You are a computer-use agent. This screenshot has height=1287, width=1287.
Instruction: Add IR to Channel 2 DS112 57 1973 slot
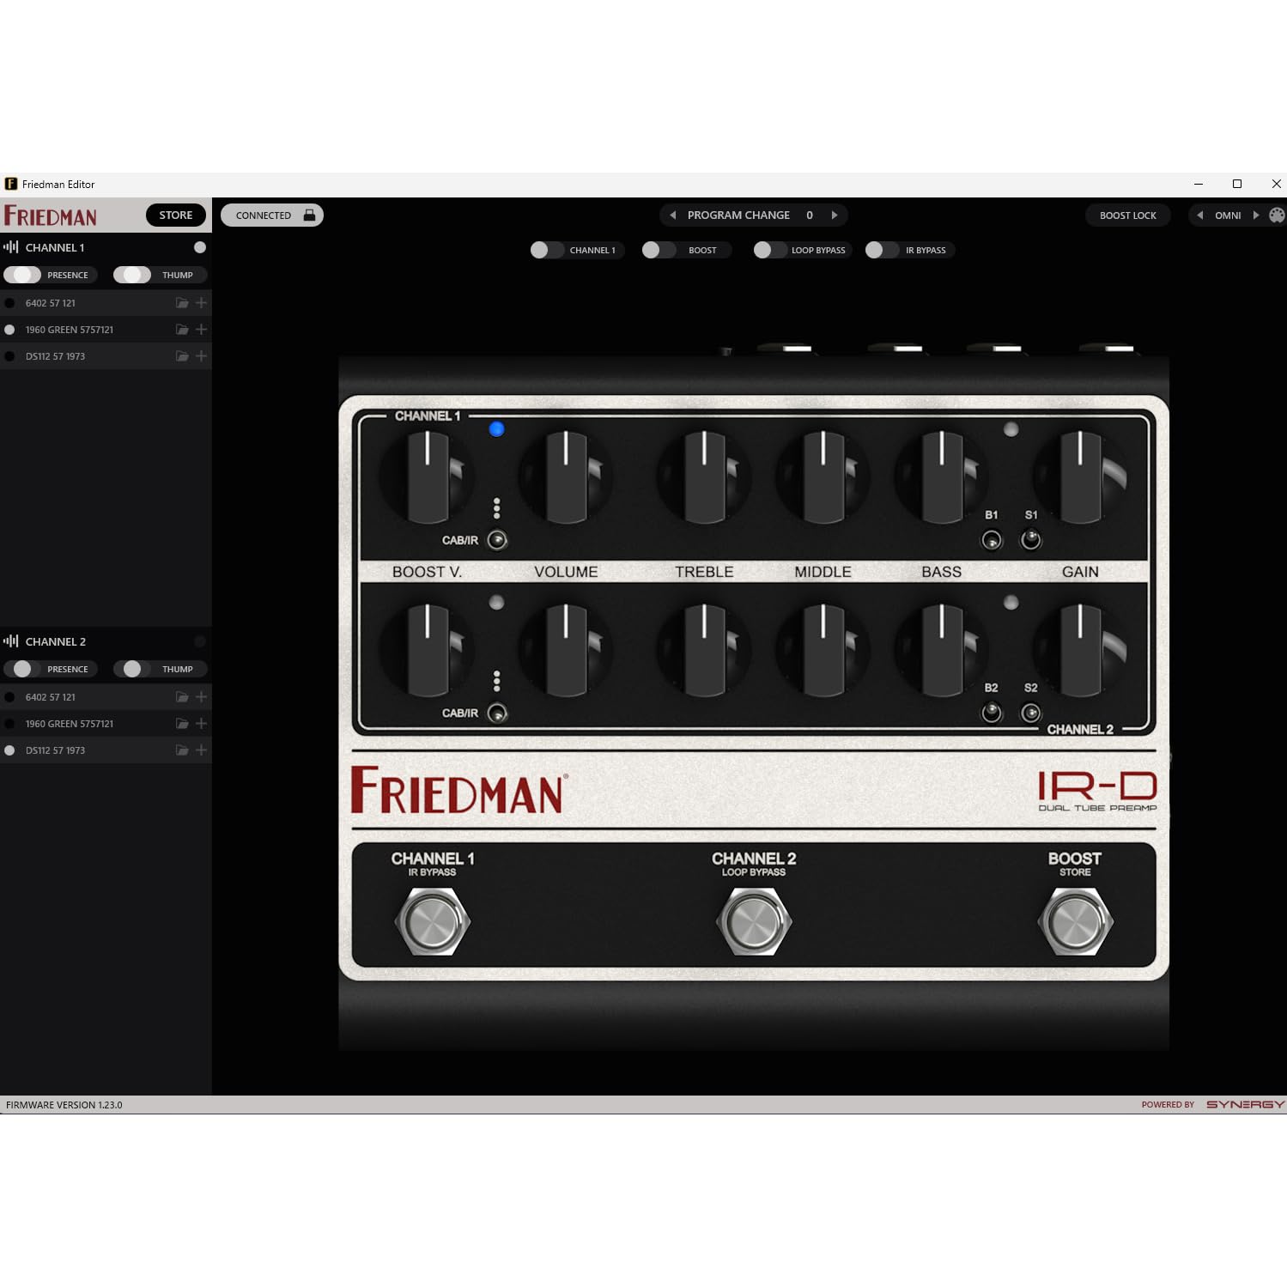tap(202, 750)
